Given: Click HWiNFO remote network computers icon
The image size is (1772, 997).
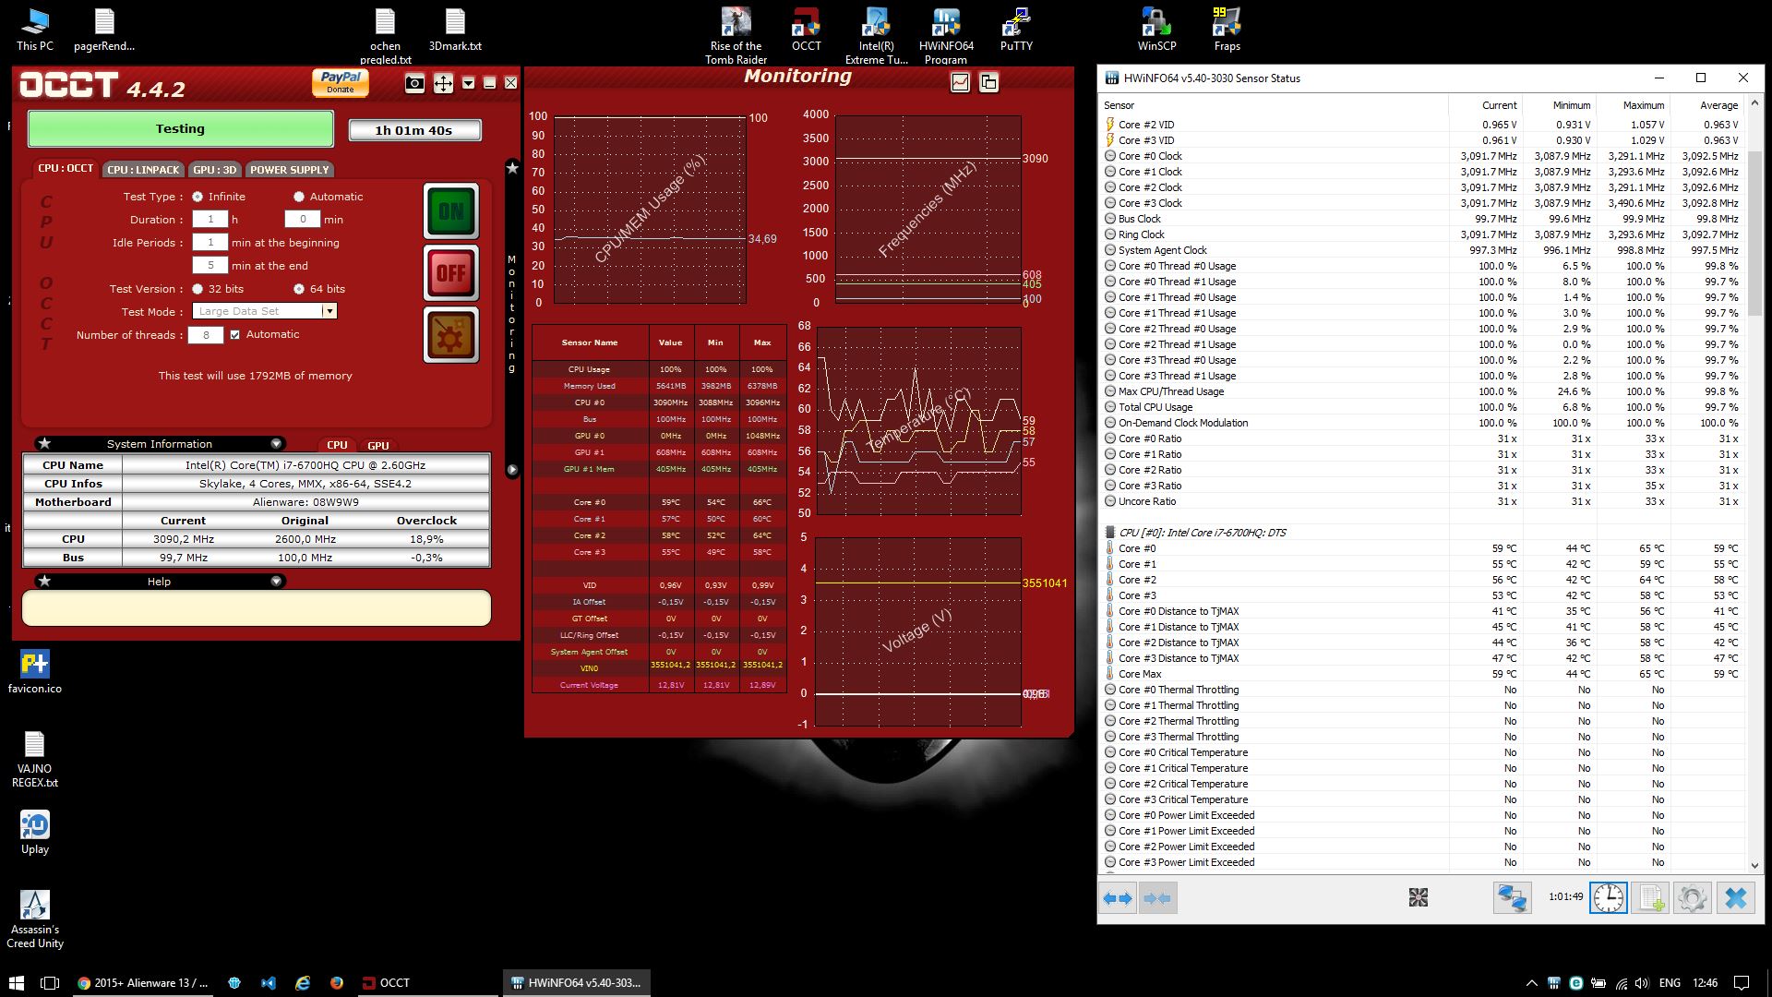Looking at the screenshot, I should tap(1513, 898).
